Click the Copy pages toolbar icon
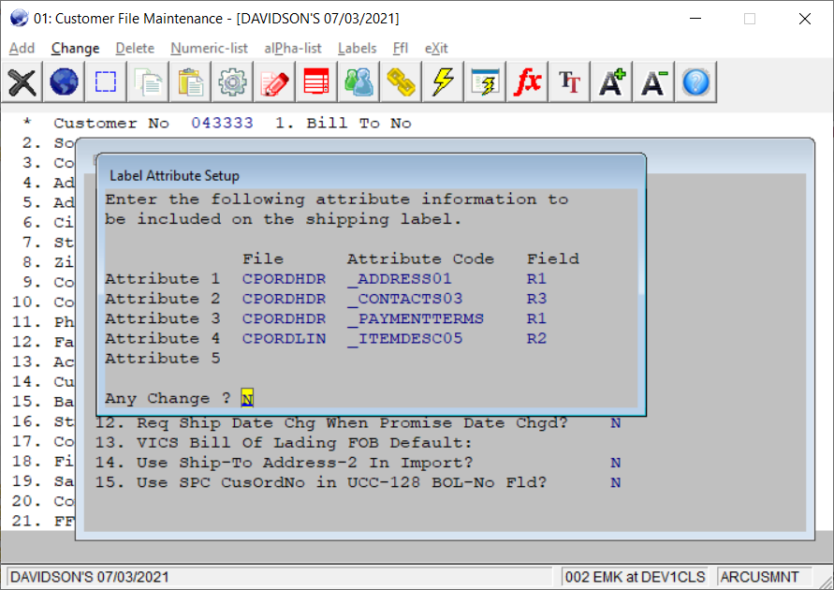 (x=149, y=82)
